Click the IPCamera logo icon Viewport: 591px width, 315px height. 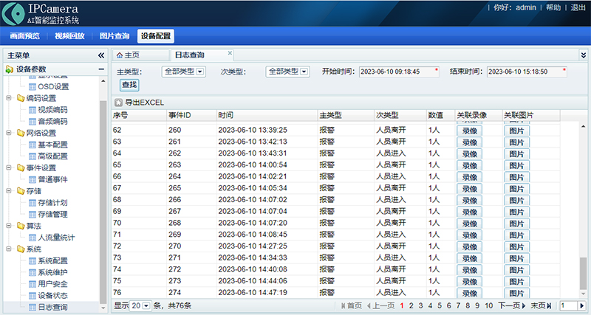(x=13, y=13)
